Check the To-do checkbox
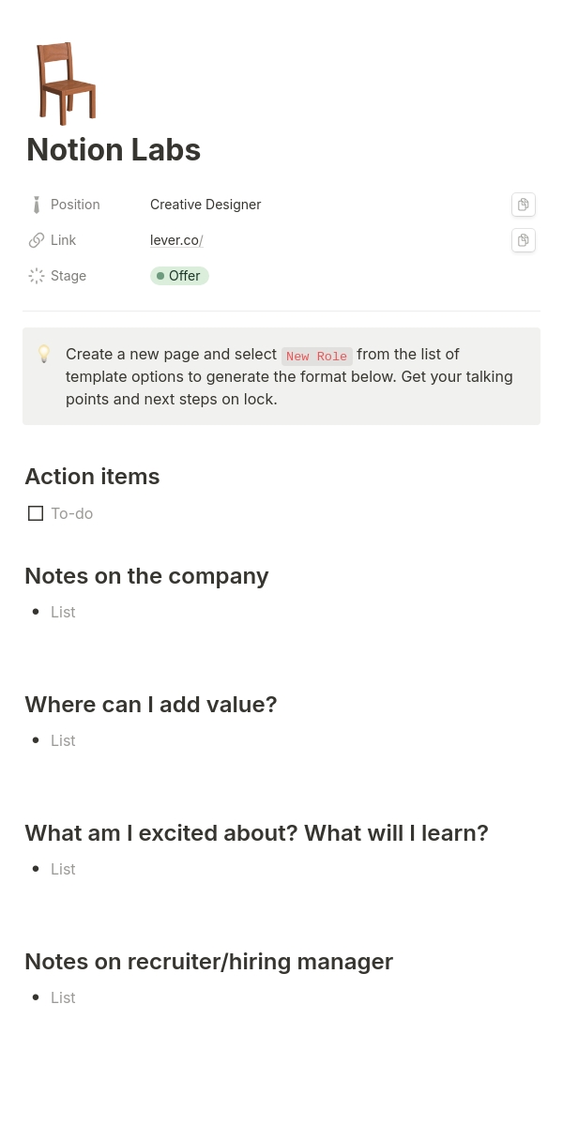 tap(36, 513)
